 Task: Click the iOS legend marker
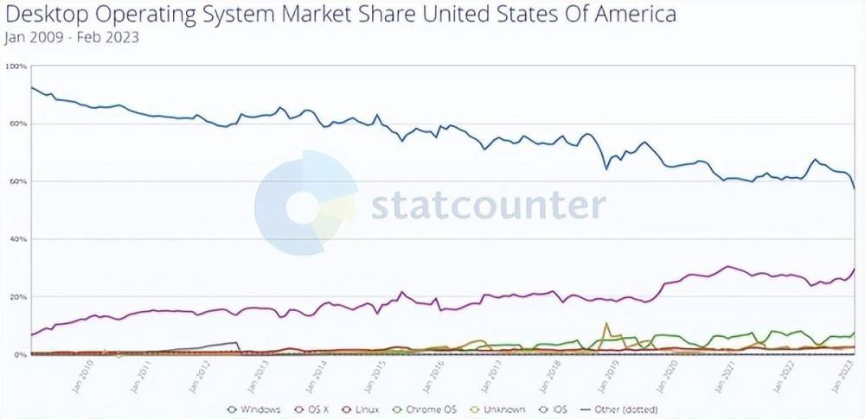click(x=542, y=409)
